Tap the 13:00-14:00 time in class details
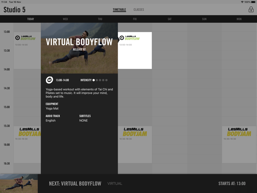257x193 pixels. [62, 80]
